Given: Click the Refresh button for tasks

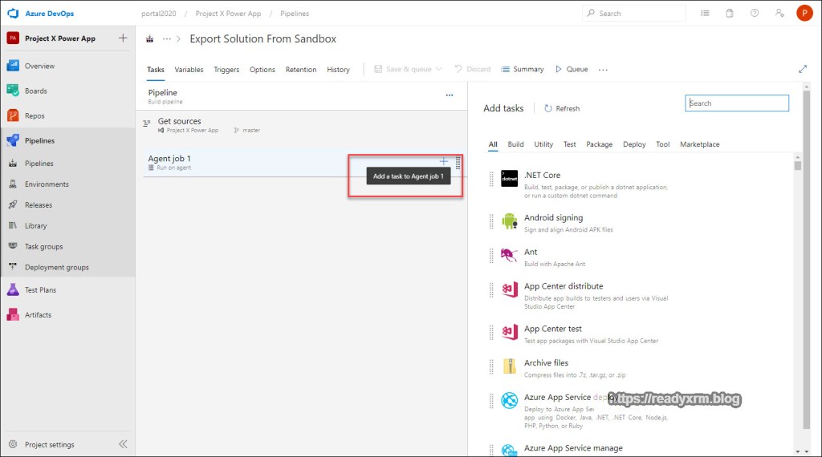Looking at the screenshot, I should tap(561, 108).
